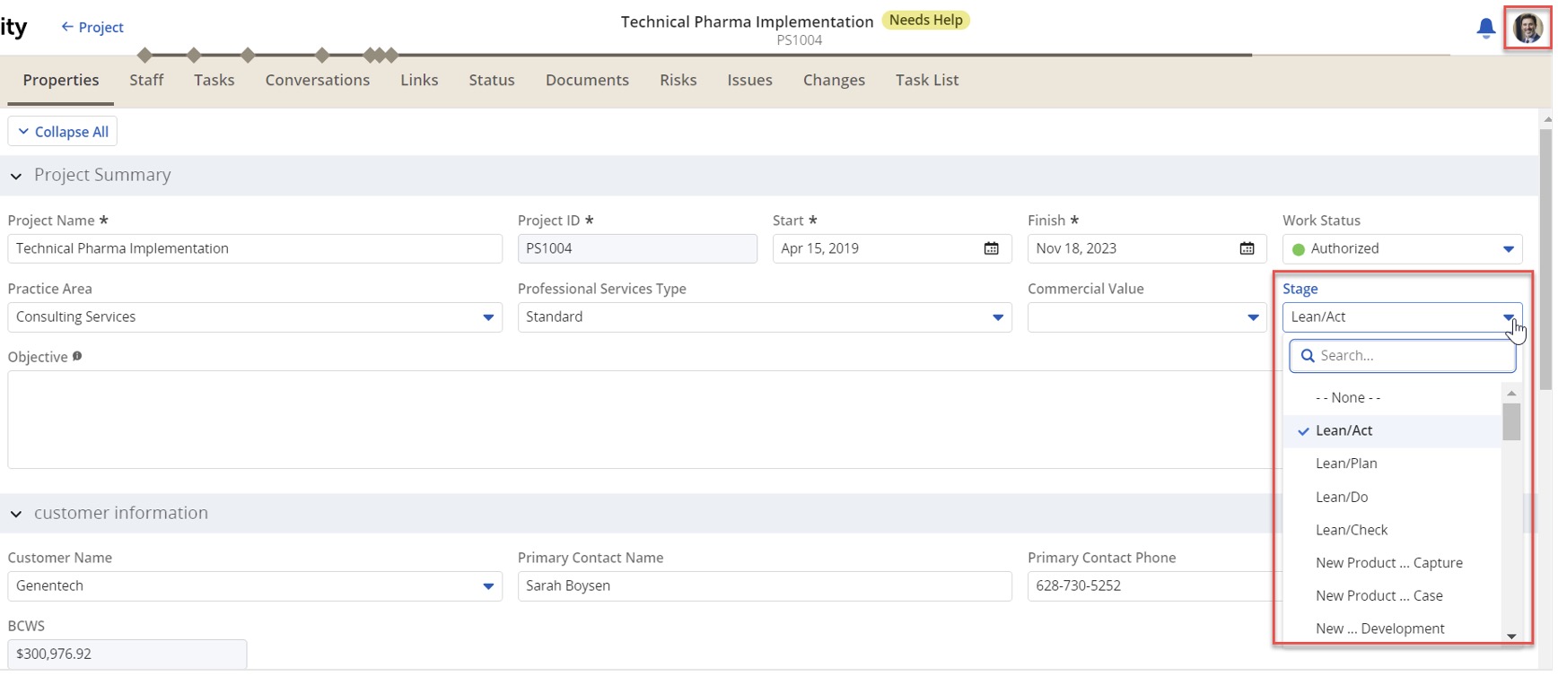Click the first milestone diamond on timeline
This screenshot has height=676, width=1558.
click(x=145, y=56)
